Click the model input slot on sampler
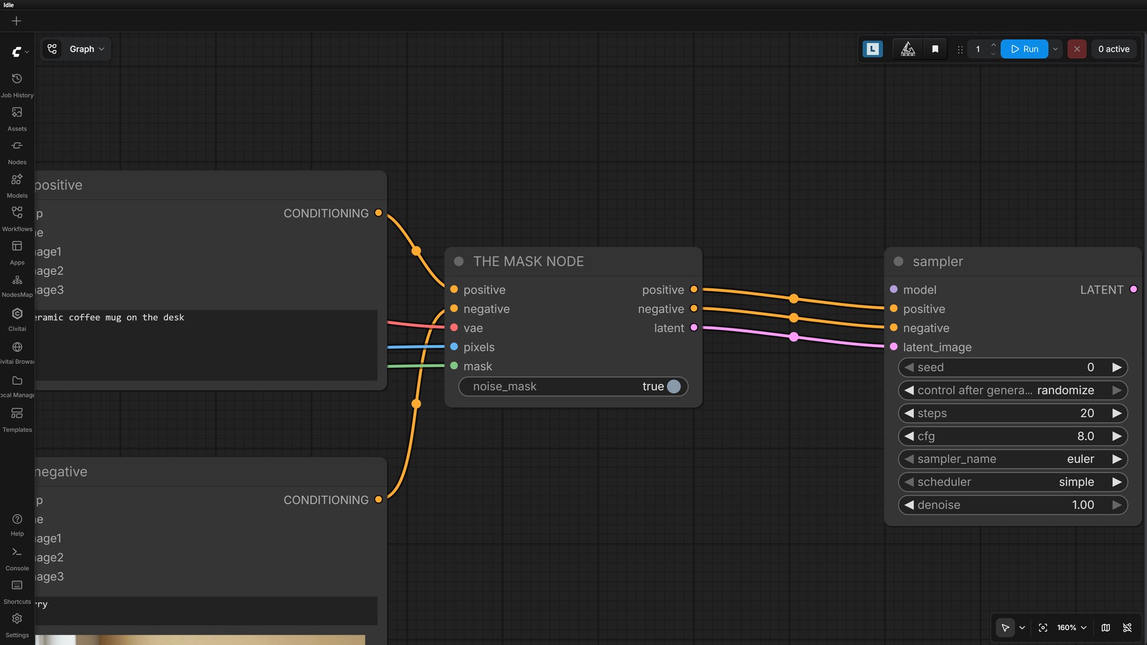1147x645 pixels. coord(894,290)
